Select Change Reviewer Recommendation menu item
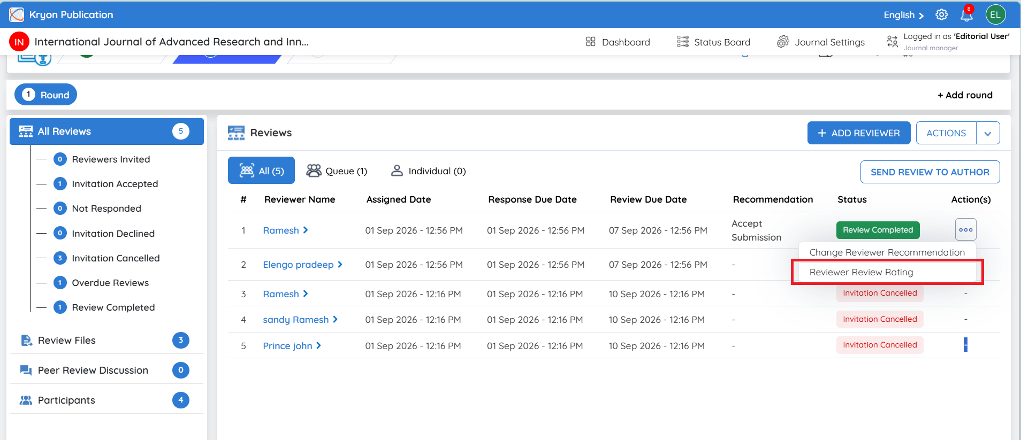 [x=887, y=252]
